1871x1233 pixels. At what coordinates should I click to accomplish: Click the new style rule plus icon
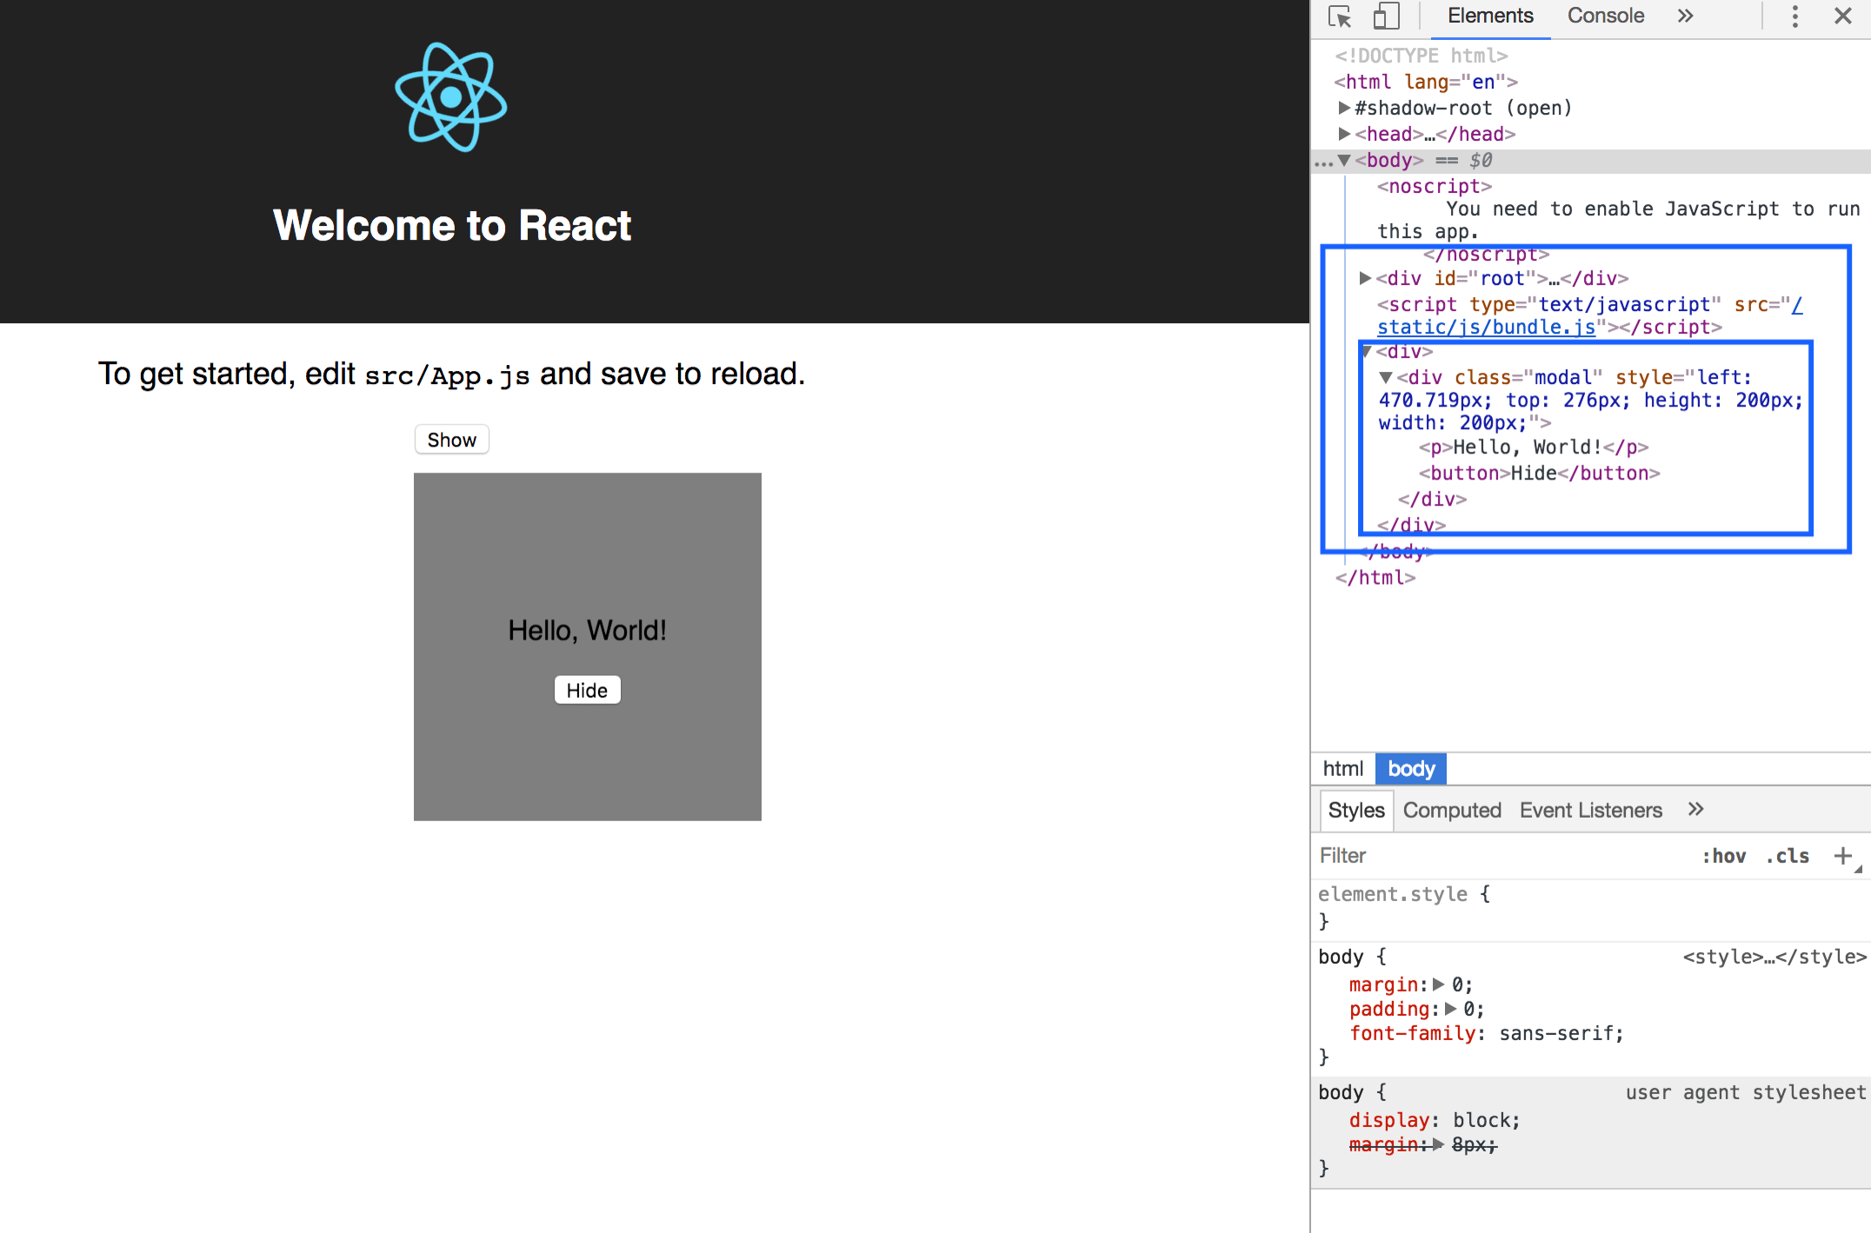(1841, 856)
